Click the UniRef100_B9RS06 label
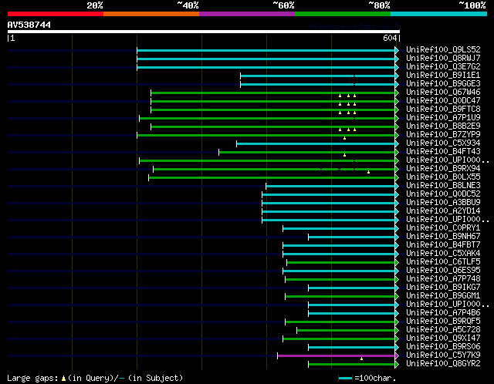 coord(443,347)
